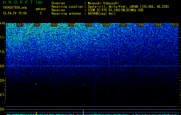Click the kHz axis unit label

[3, 23]
